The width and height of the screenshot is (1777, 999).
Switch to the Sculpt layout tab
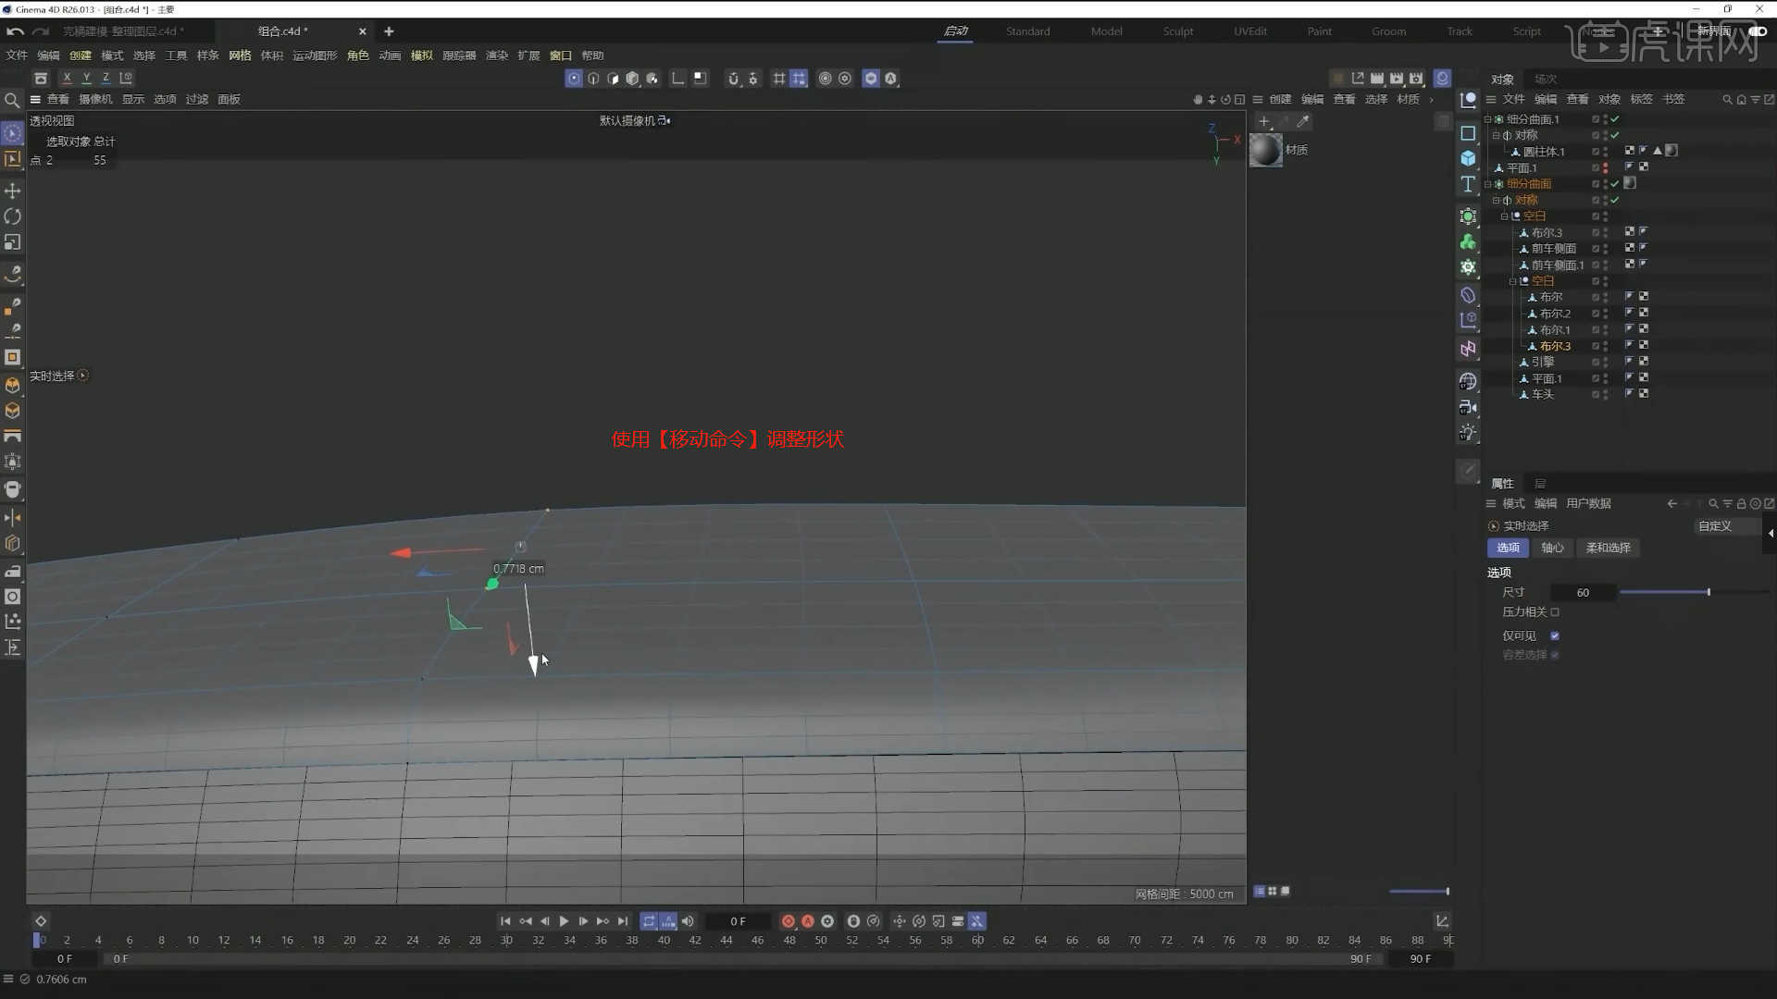point(1178,31)
